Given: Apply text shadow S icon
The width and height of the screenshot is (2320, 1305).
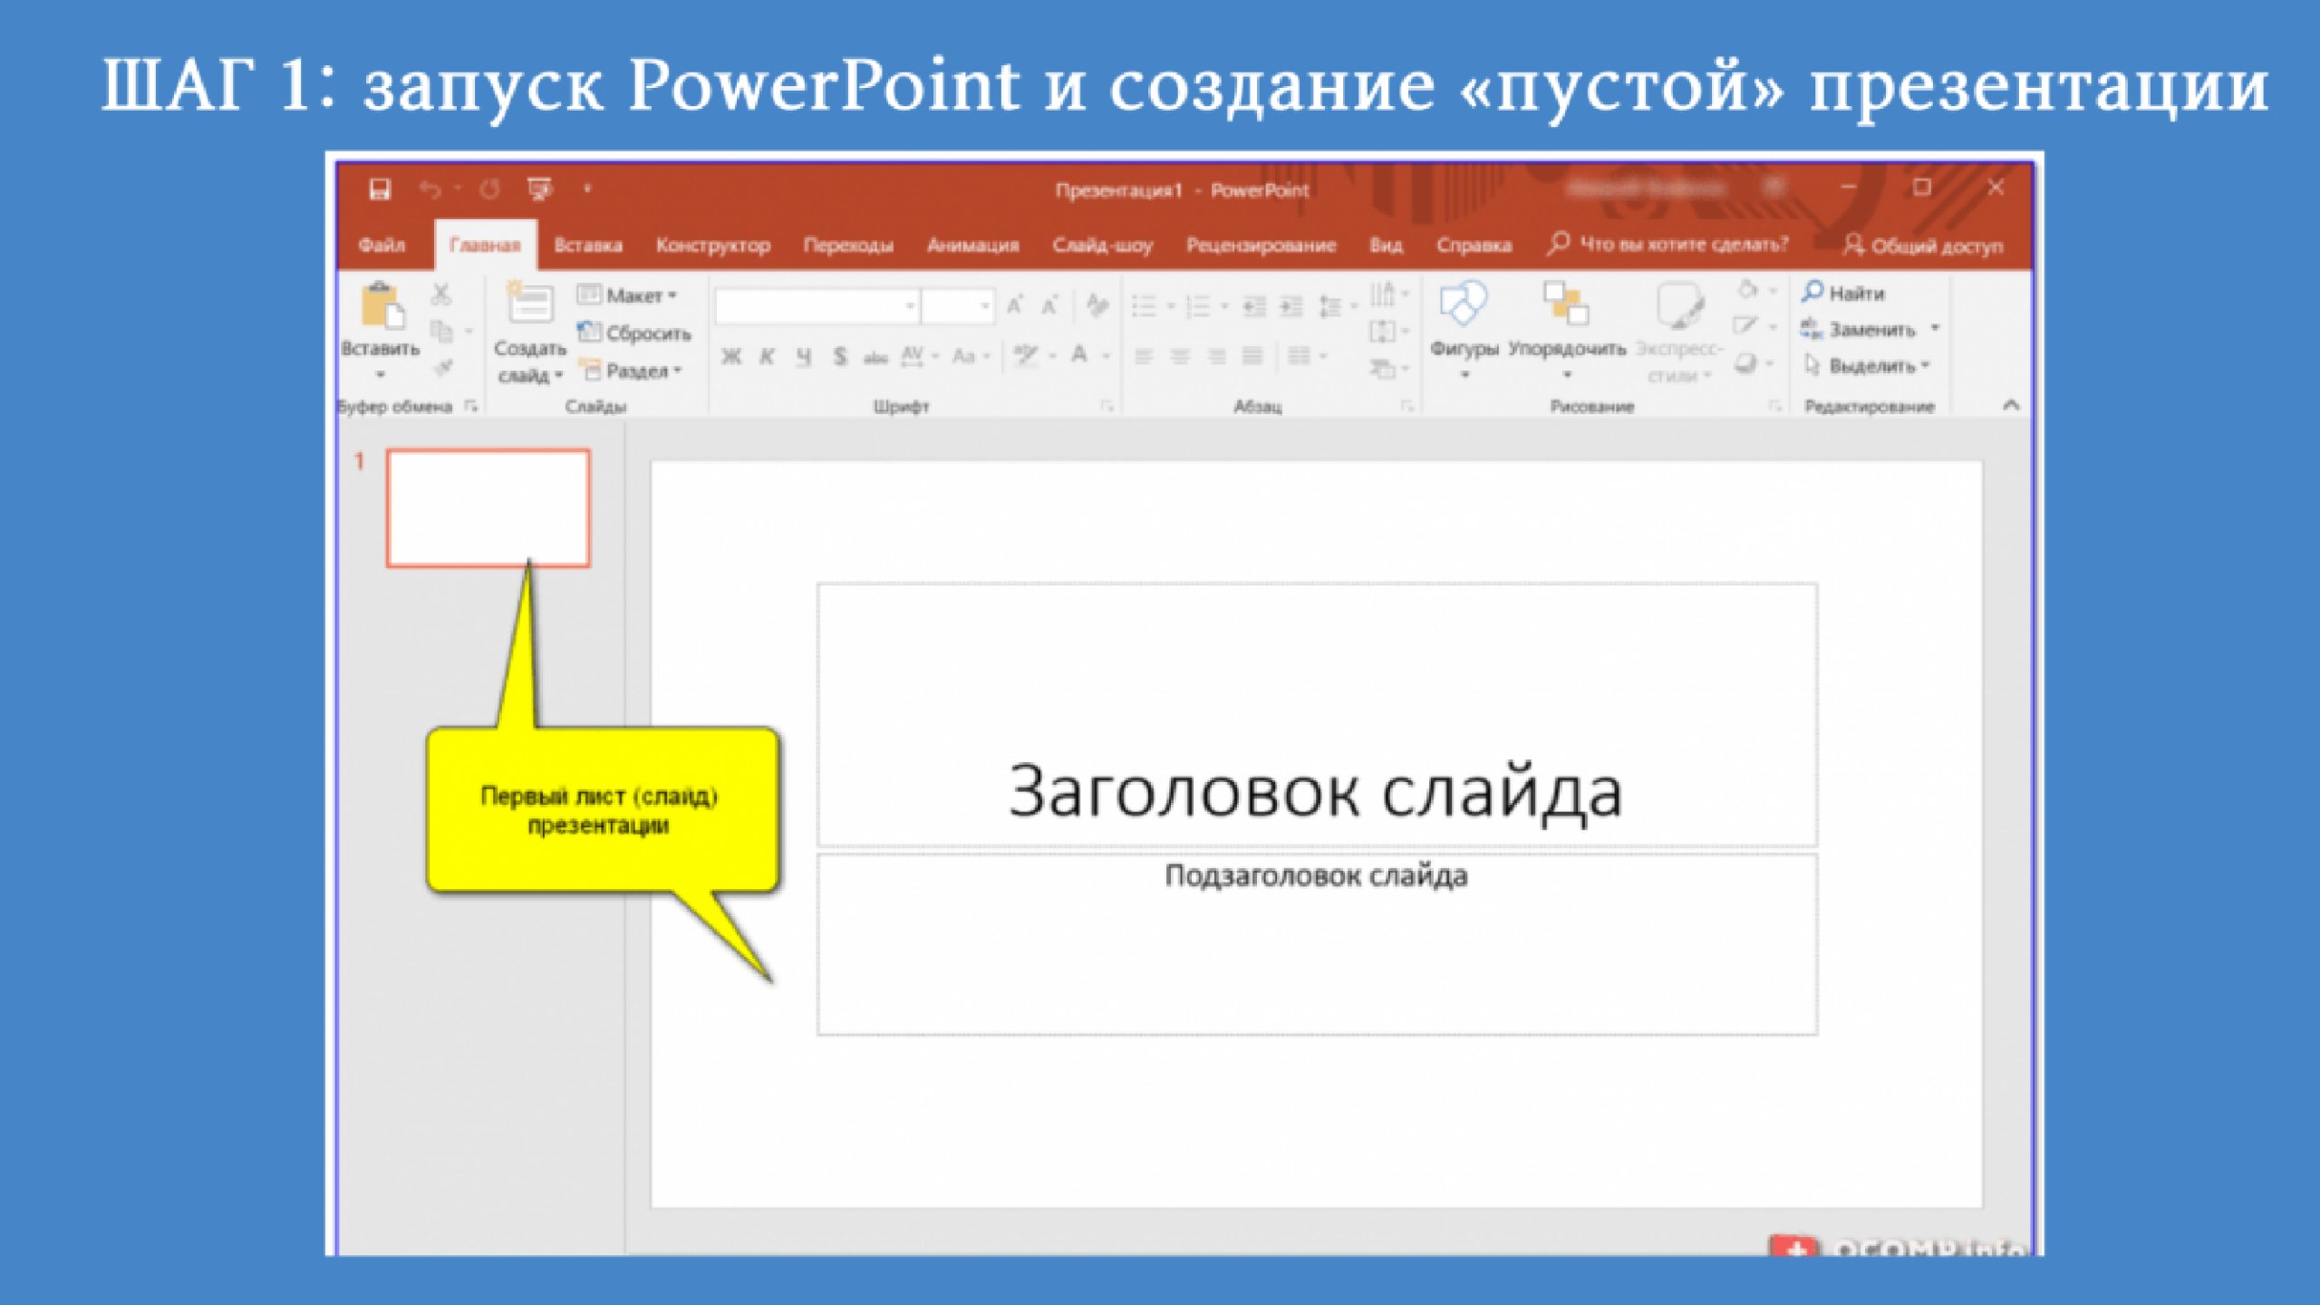Looking at the screenshot, I should (x=840, y=356).
